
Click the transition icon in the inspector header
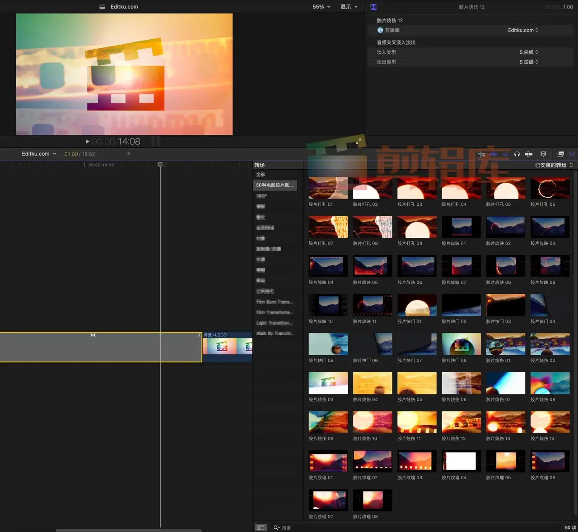coord(373,7)
